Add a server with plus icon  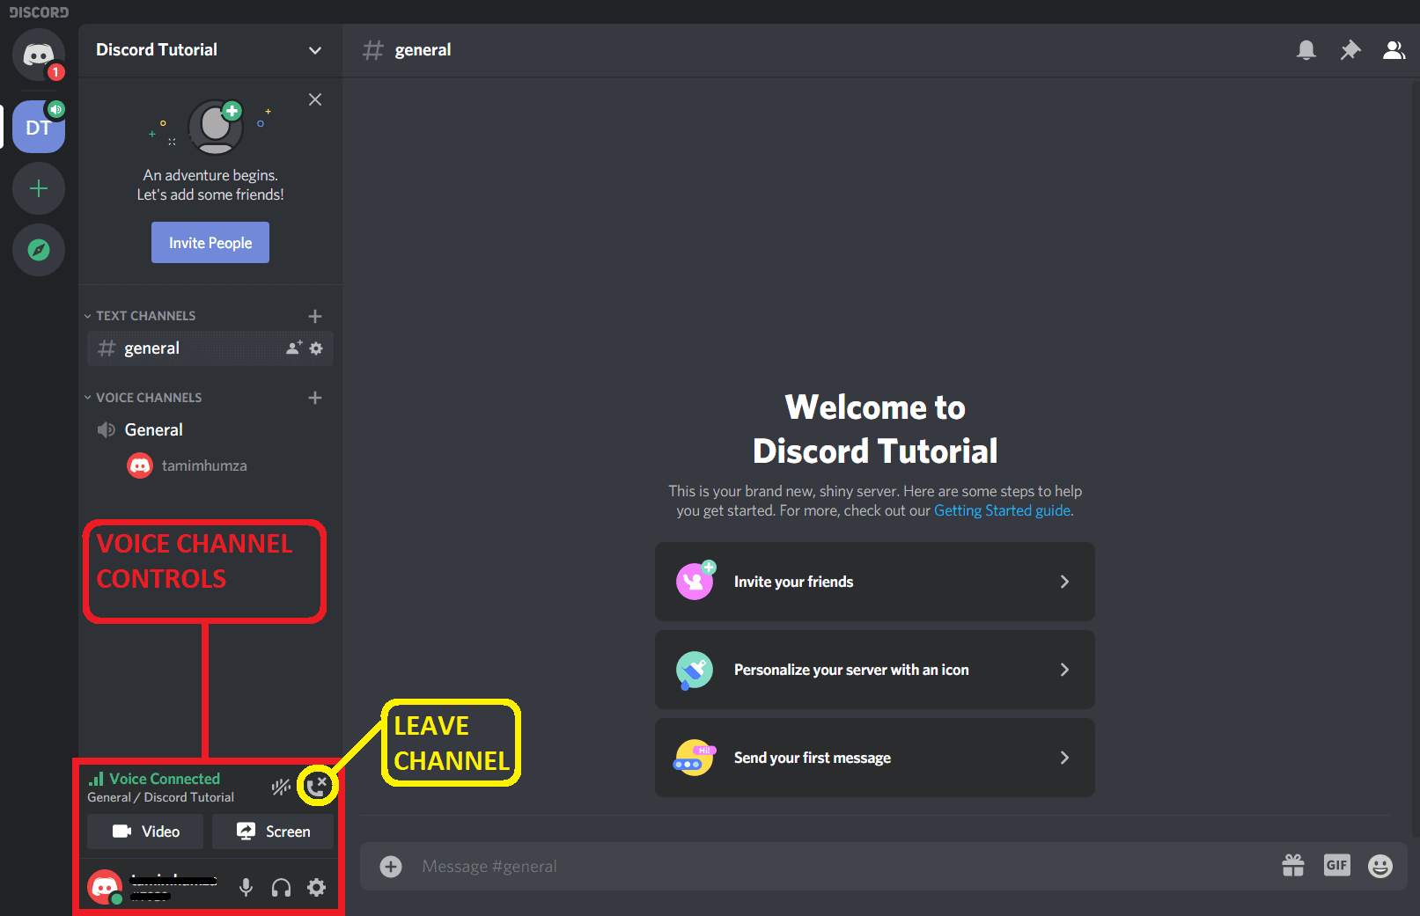point(38,188)
